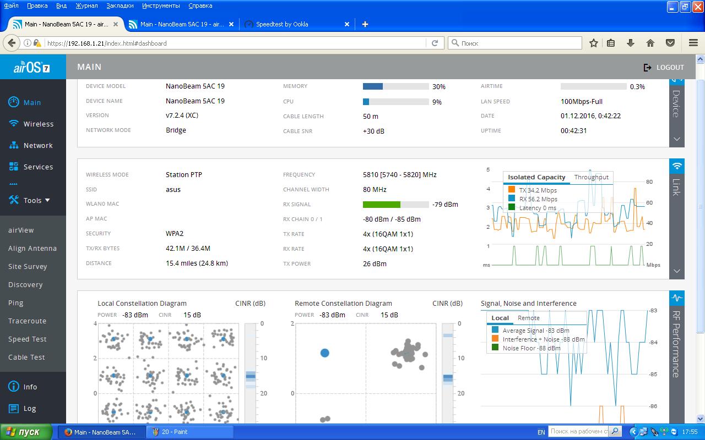Viewport: 705px width, 440px height.
Task: Switch to 20 - Paint taskbar window
Action: coord(189,432)
